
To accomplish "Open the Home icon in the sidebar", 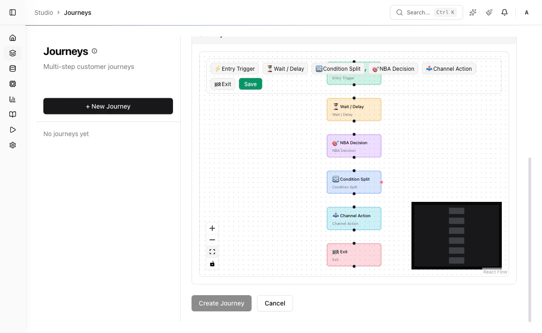I will [x=13, y=38].
